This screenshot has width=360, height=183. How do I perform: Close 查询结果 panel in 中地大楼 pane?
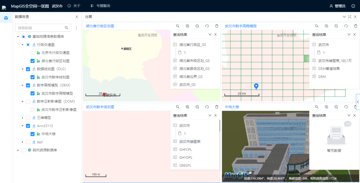(354, 115)
